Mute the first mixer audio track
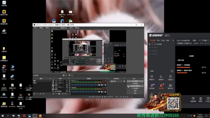Viewport: 210px width, 118px height. pos(102,85)
